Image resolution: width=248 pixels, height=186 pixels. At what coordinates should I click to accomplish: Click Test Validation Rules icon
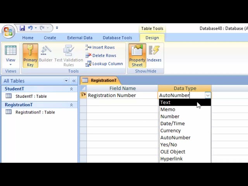(x=69, y=50)
